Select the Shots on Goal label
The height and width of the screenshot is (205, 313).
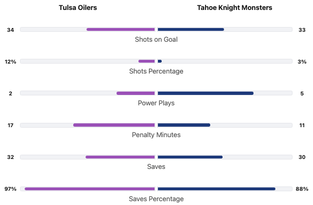point(156,39)
